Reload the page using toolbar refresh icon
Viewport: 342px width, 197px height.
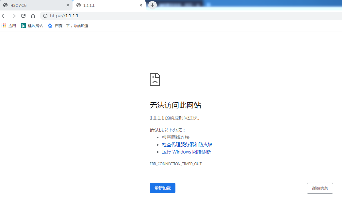[23, 16]
